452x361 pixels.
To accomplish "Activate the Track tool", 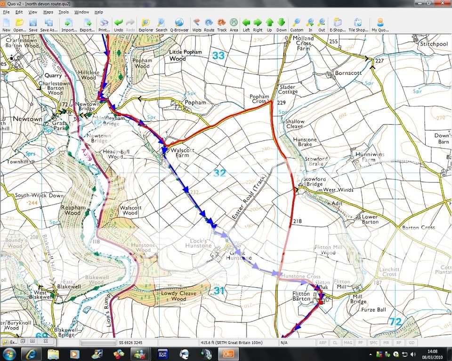I will click(222, 24).
